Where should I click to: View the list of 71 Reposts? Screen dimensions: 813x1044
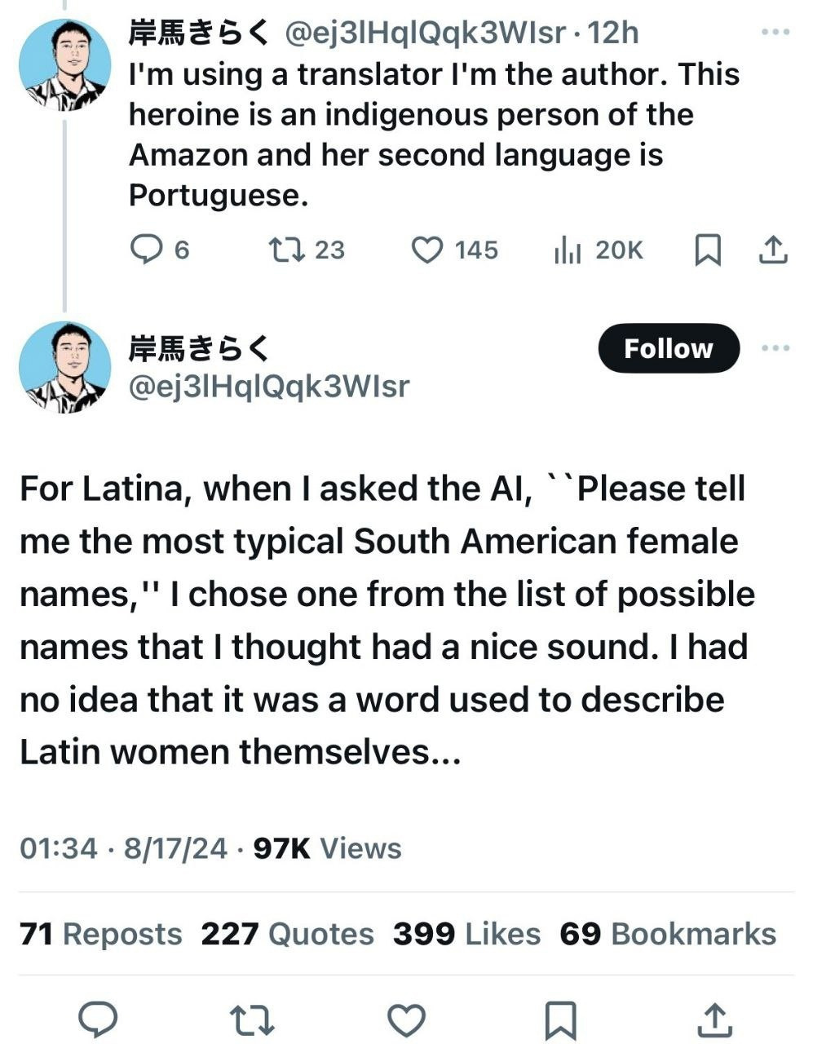pyautogui.click(x=101, y=934)
